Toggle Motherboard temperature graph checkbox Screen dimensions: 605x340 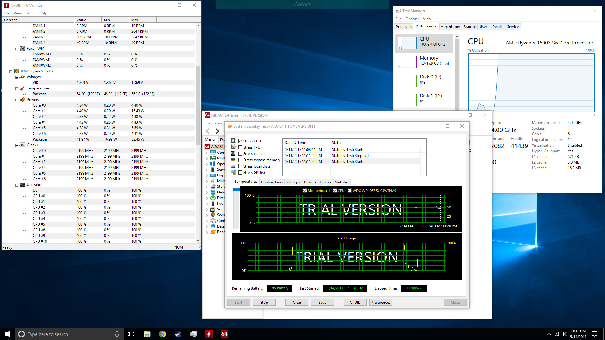(x=305, y=191)
